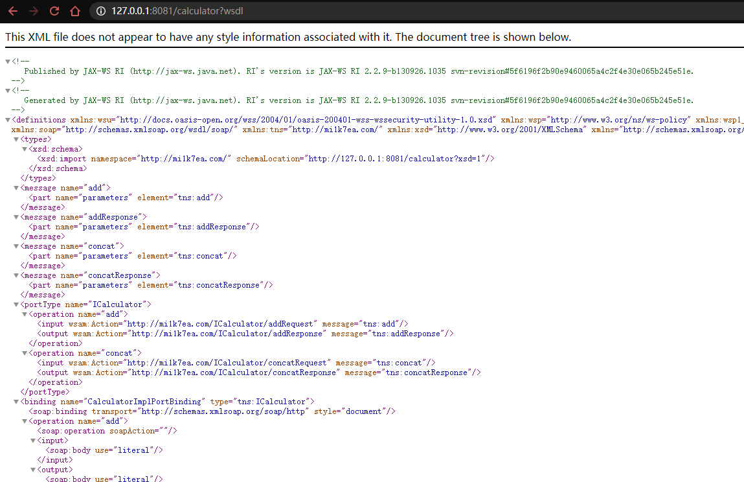Screen dimensions: 744x482
Task: Collapse the input element in binding
Action: pos(32,441)
